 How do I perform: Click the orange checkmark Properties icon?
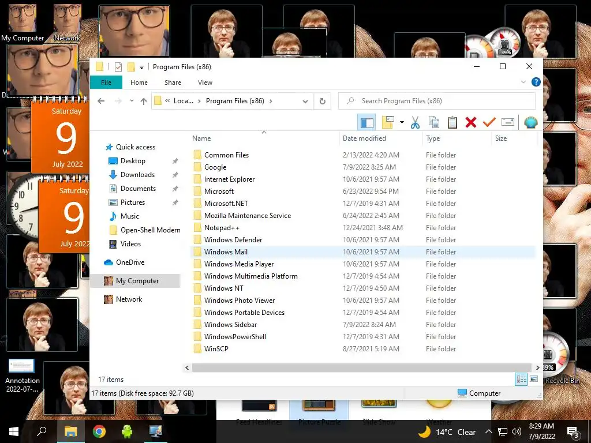click(x=489, y=122)
